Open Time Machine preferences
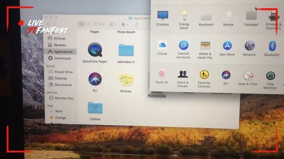Viewport: 284px width, 159px height. (270, 80)
